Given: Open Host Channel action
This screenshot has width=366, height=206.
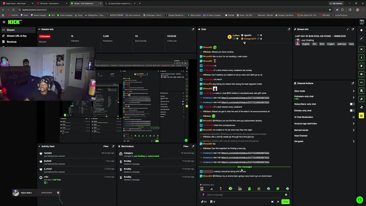Looking at the screenshot, I should (x=301, y=136).
